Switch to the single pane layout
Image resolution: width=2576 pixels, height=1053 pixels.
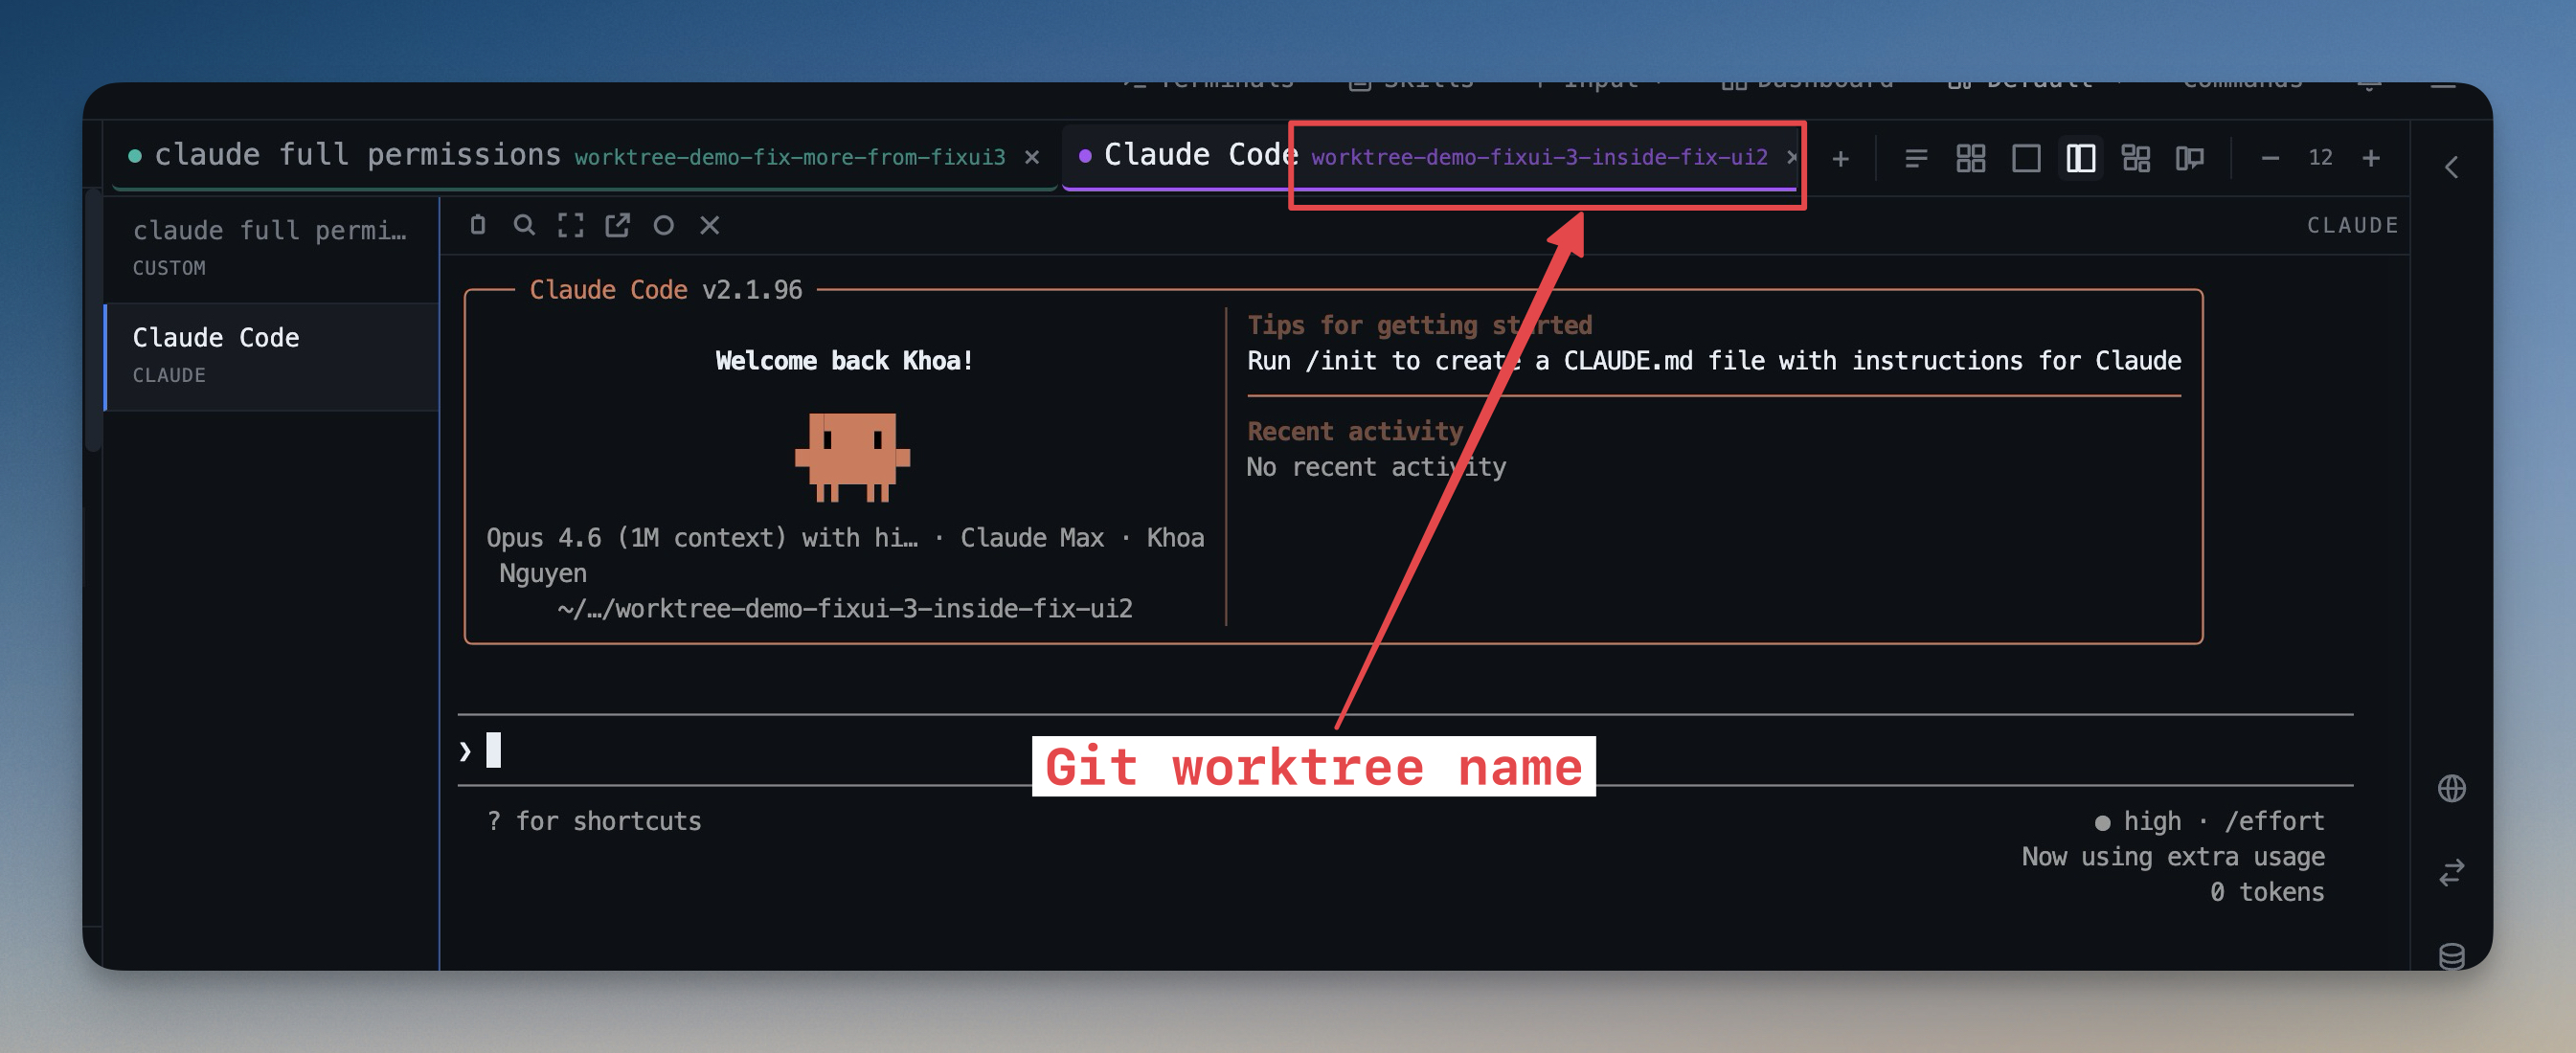2026,158
